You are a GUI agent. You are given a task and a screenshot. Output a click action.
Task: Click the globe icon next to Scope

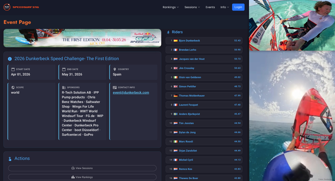[x=13, y=87]
